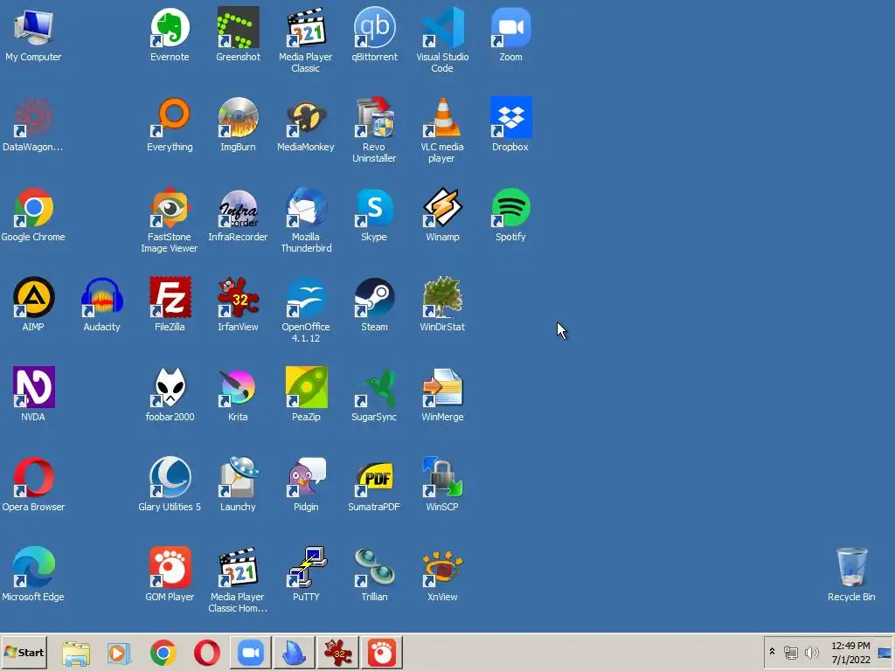Image resolution: width=895 pixels, height=671 pixels.
Task: Switch to Zoom on the taskbar
Action: 251,653
